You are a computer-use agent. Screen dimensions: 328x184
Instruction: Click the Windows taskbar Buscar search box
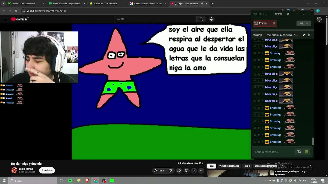click(x=33, y=181)
